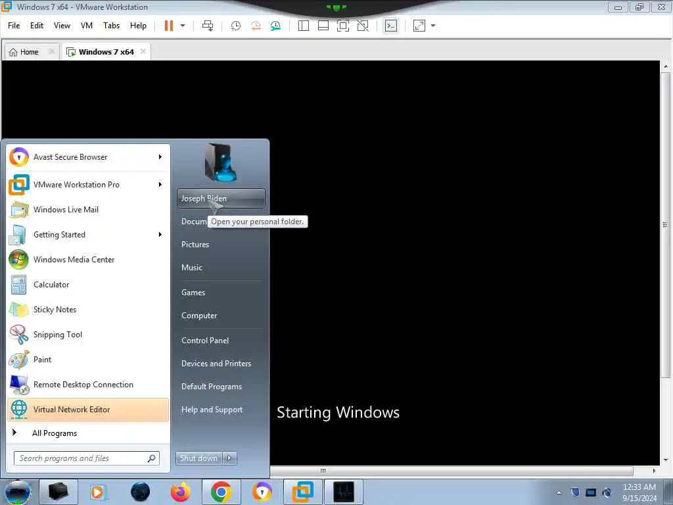Click the Unity mode toolbar icon
This screenshot has width=673, height=505.
coord(363,26)
